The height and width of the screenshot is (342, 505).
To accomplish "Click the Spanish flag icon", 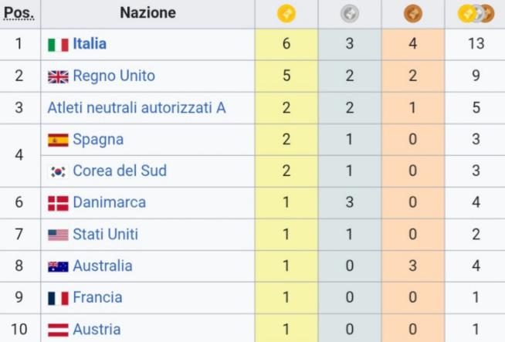I will click(58, 141).
